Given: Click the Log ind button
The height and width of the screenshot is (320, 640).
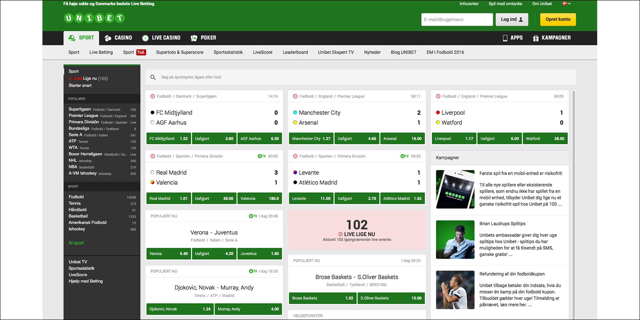Looking at the screenshot, I should coord(512,19).
